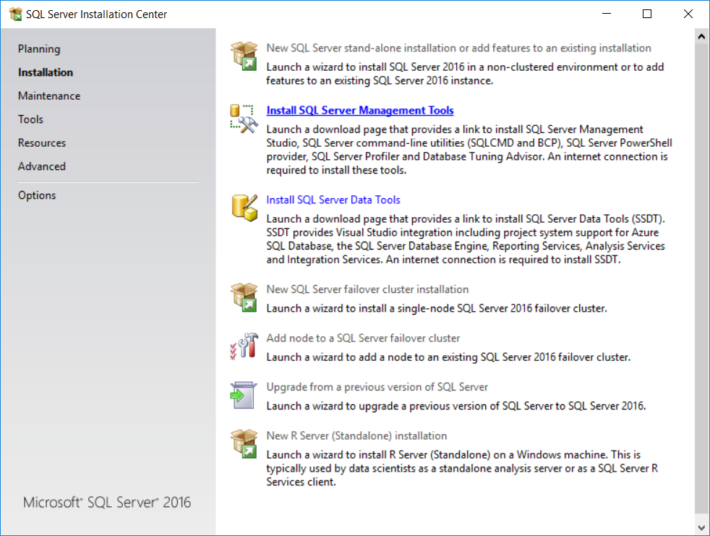
Task: Switch to the Maintenance section
Action: [49, 96]
